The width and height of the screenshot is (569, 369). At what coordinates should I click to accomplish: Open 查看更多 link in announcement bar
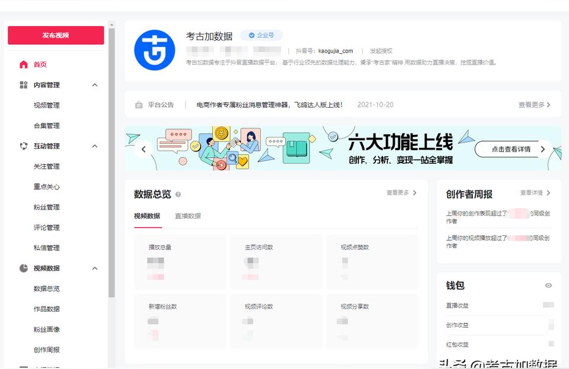click(534, 105)
